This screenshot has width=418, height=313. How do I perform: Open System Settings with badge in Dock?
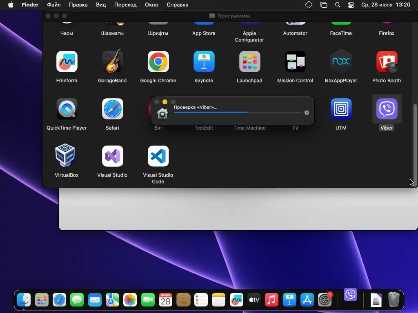[325, 300]
